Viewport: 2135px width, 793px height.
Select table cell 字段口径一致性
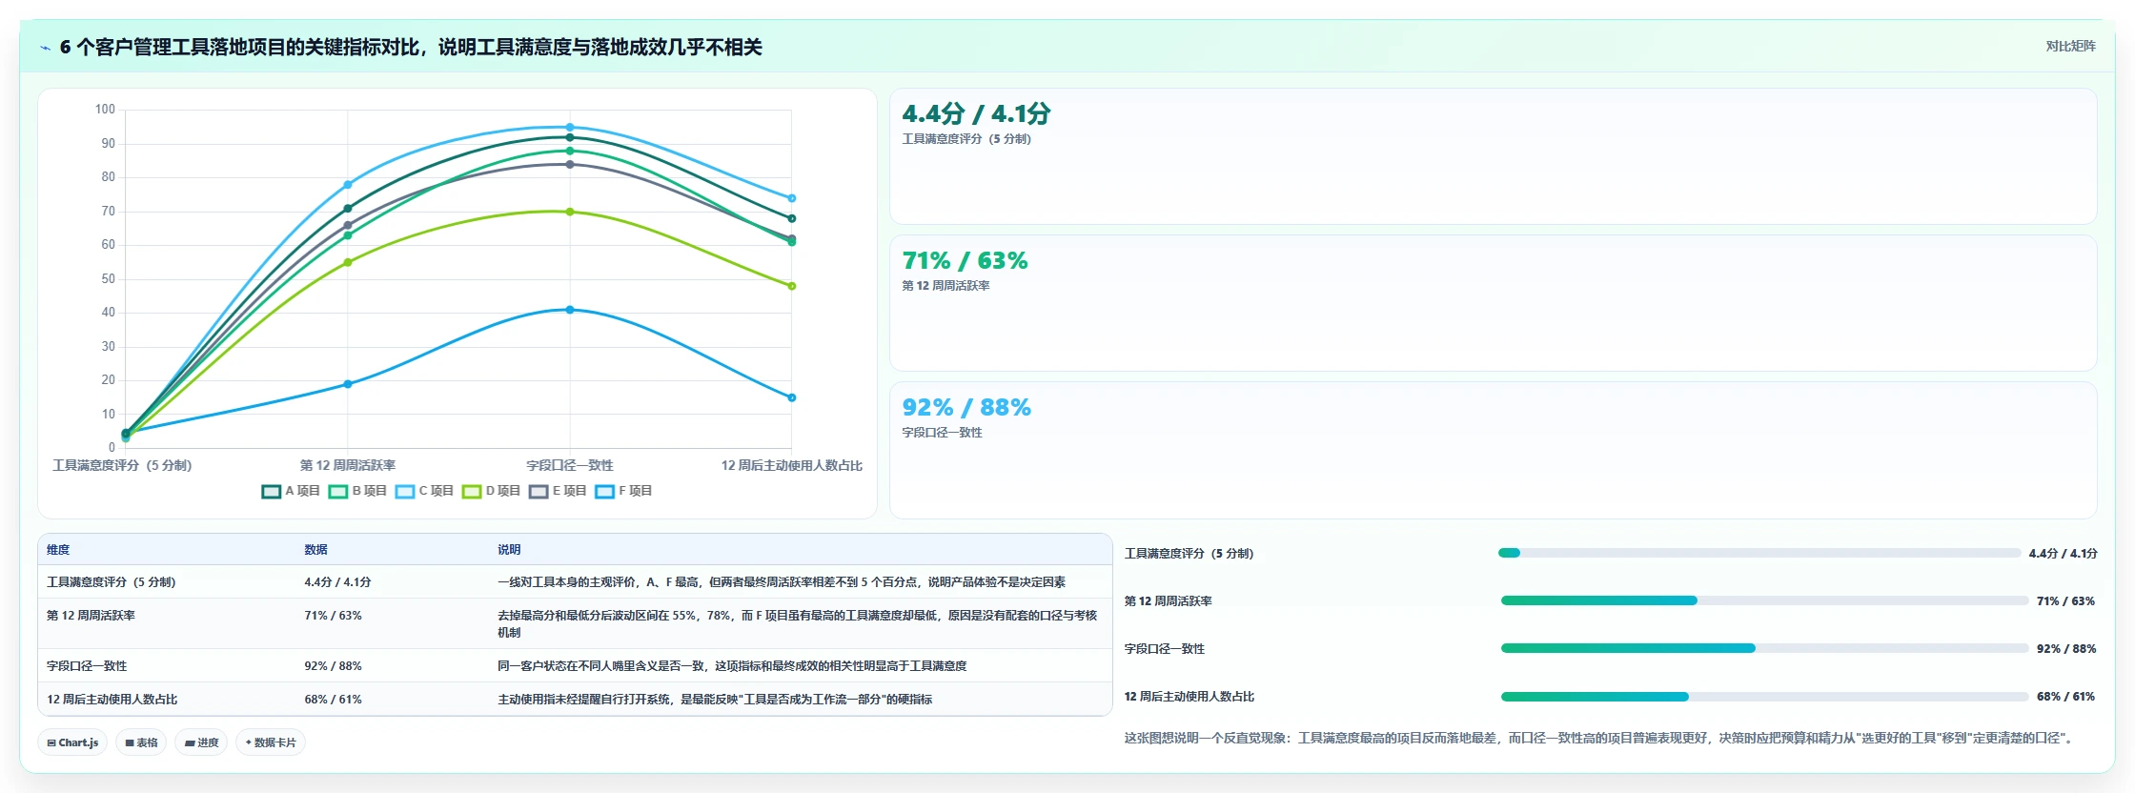click(87, 666)
